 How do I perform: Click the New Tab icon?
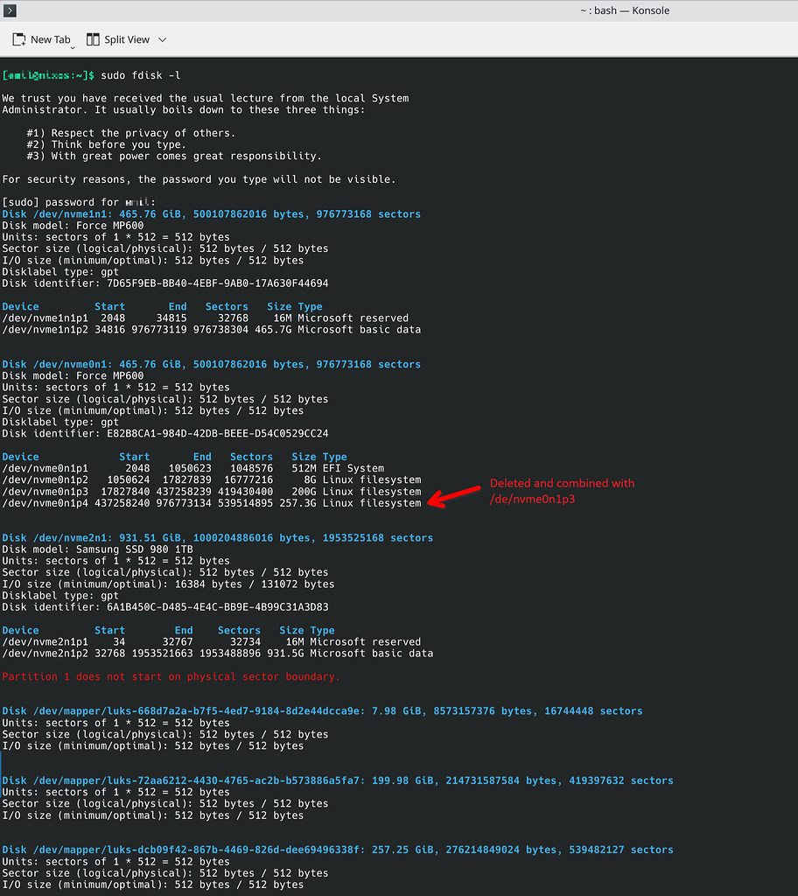tap(18, 38)
